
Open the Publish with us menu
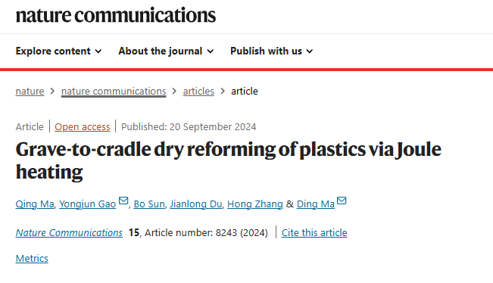pos(271,51)
